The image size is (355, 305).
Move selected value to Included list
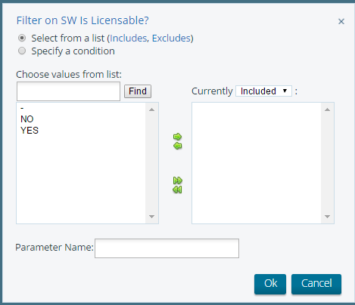click(177, 137)
